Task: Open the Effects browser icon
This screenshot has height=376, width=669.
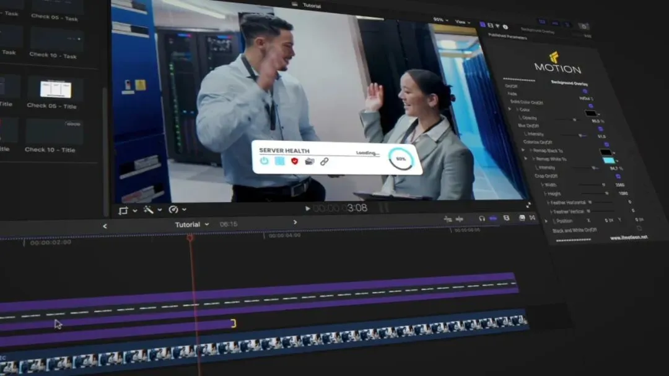Action: (x=522, y=218)
